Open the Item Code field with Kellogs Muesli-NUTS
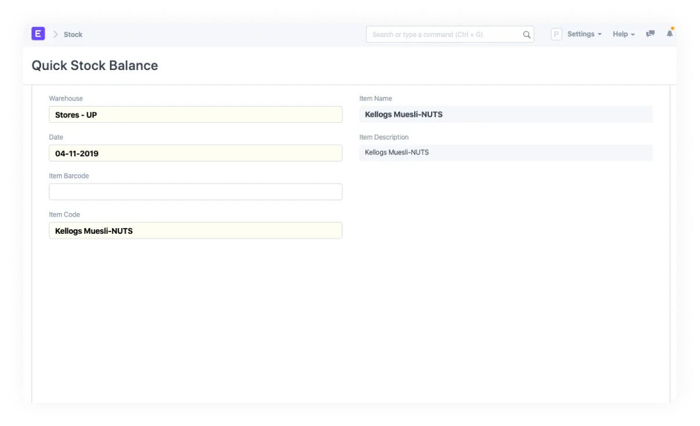The height and width of the screenshot is (426, 700). (x=196, y=230)
